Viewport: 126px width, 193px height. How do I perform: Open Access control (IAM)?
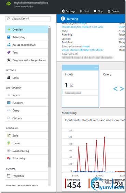tap(27, 45)
